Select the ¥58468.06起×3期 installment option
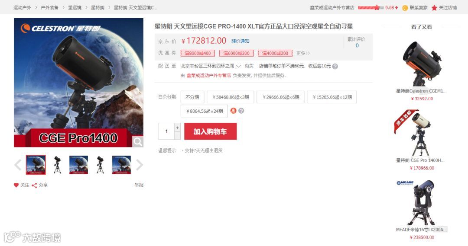This screenshot has width=468, height=246. click(231, 97)
